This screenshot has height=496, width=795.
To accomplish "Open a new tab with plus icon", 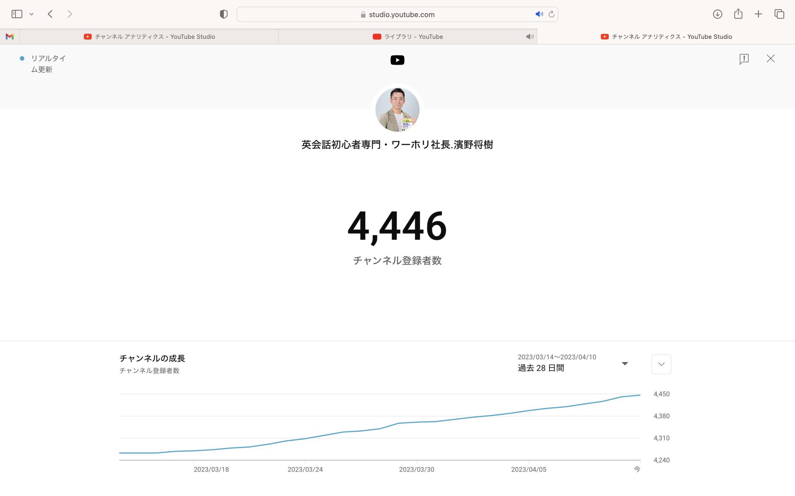I will [758, 14].
